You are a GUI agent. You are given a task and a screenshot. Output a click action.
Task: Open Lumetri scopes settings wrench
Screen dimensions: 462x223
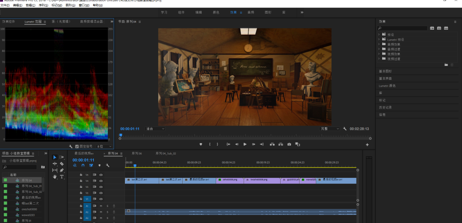(x=71, y=146)
